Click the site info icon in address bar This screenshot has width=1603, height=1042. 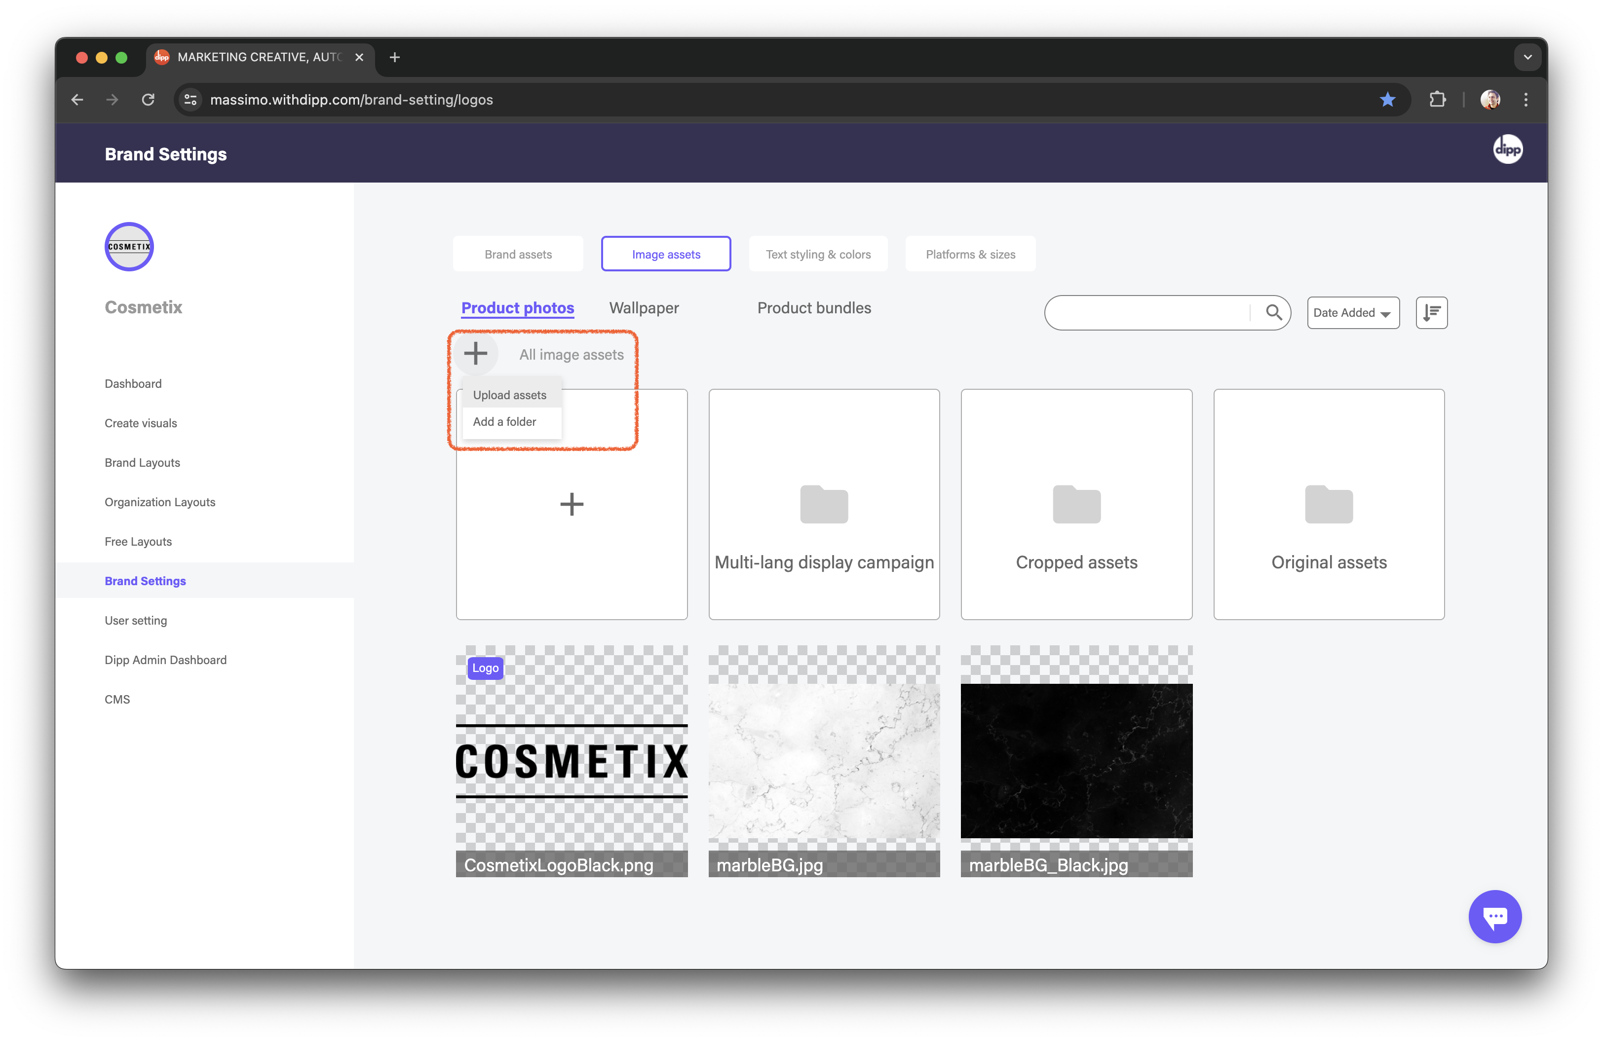[x=191, y=100]
